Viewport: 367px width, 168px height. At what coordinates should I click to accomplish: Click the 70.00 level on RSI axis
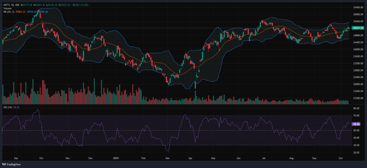[x=356, y=116]
